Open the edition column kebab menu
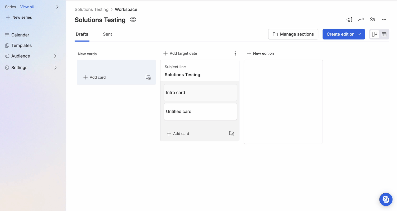 click(235, 53)
